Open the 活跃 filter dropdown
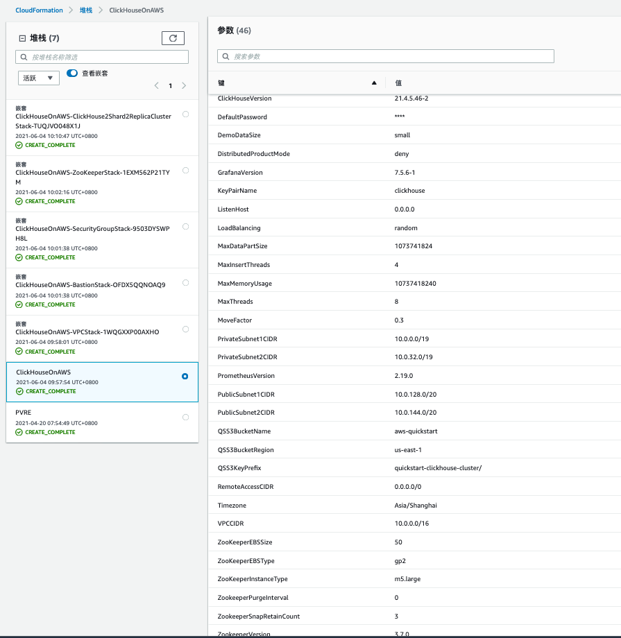Screen dimensions: 621x638 pos(39,78)
